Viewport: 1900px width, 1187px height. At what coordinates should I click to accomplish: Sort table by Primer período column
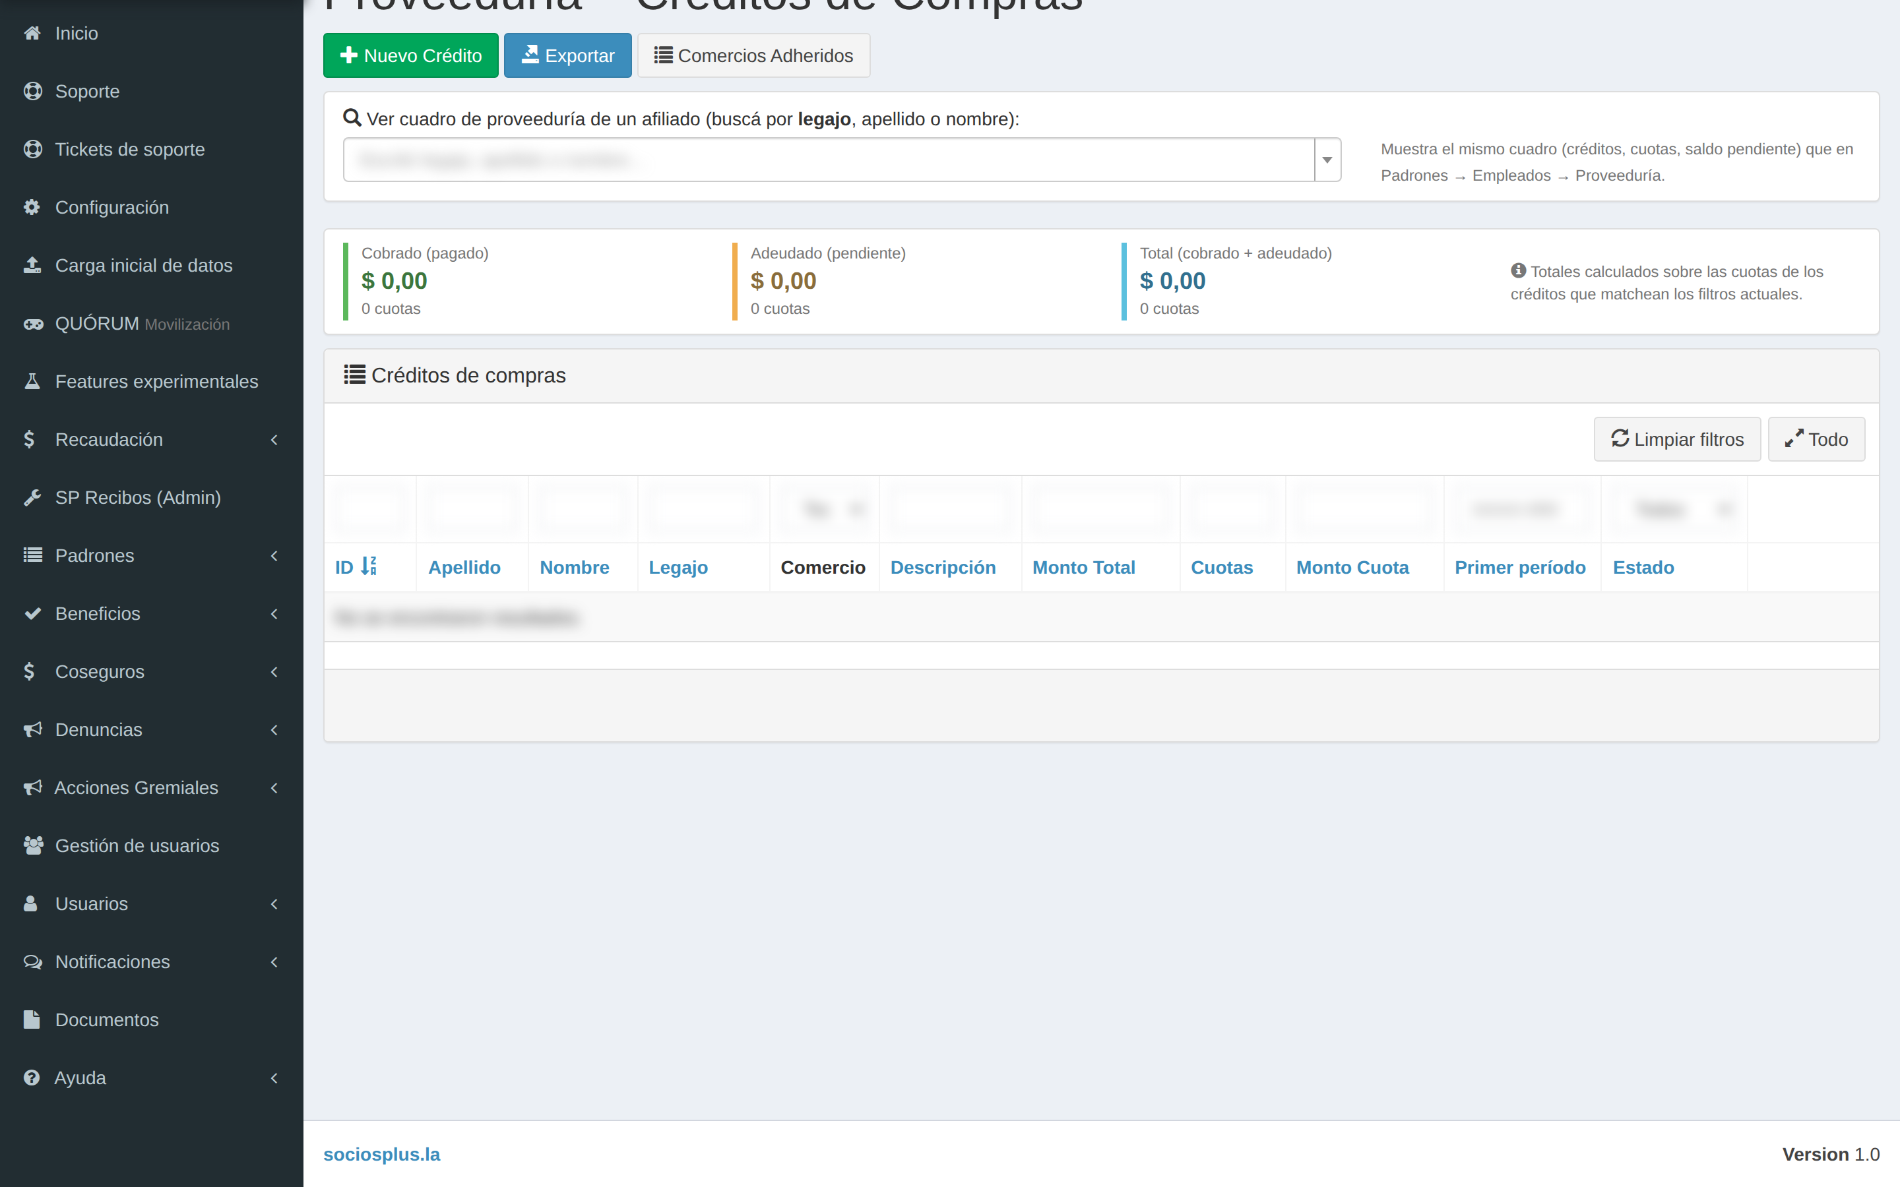tap(1520, 568)
